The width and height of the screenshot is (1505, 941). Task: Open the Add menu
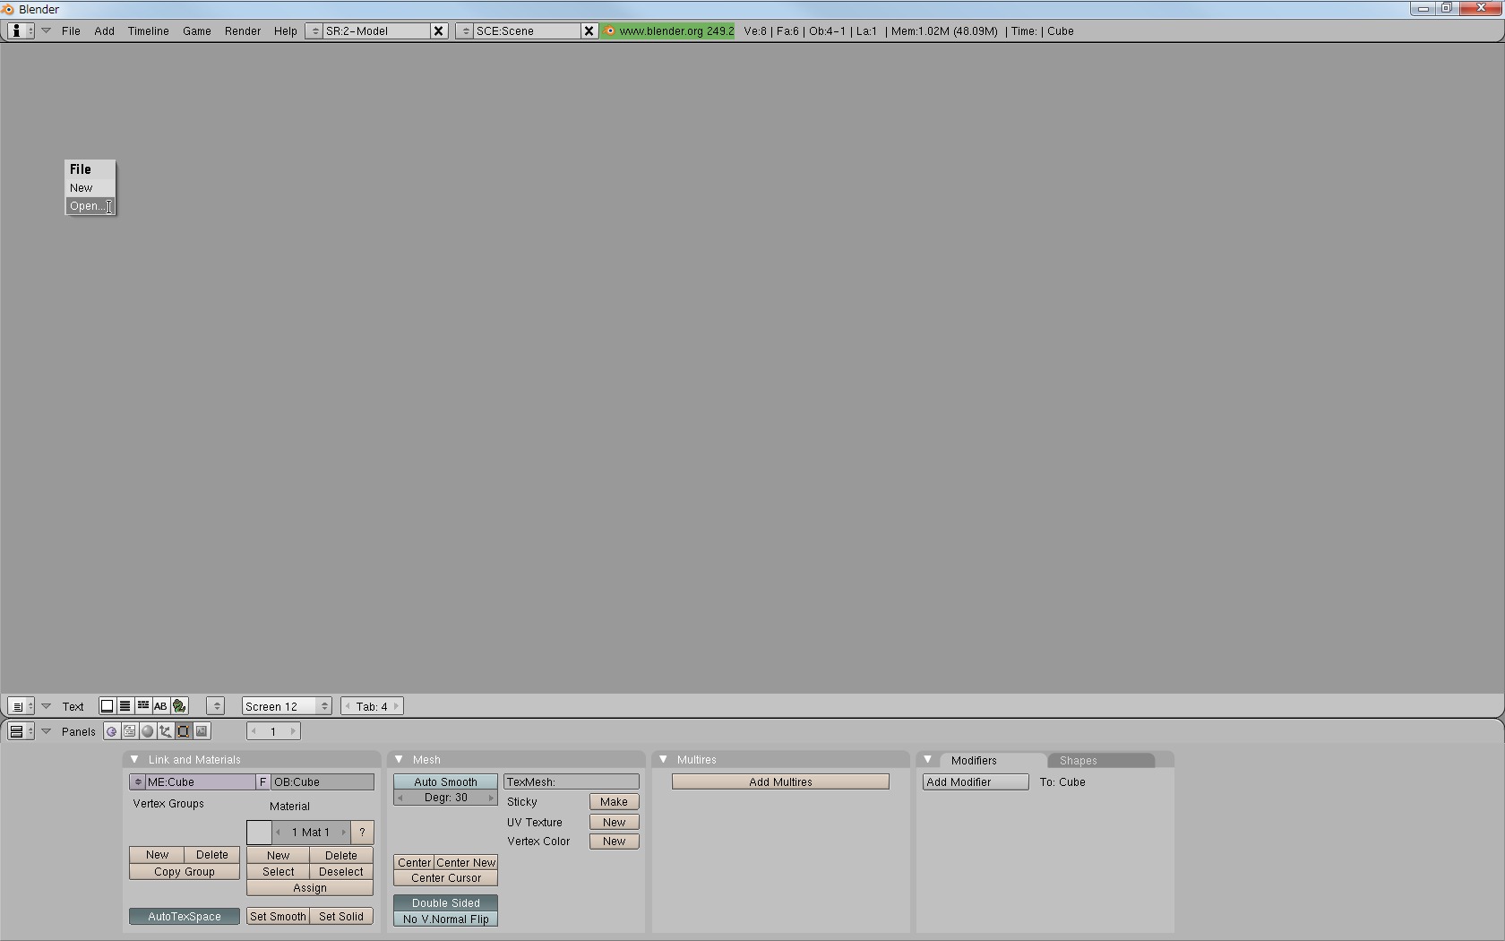pyautogui.click(x=104, y=30)
